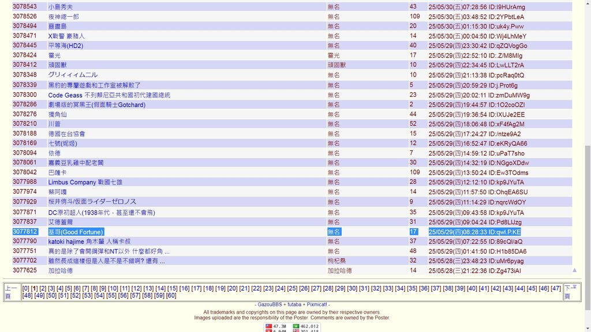
Task: Click thread number 3077812
Action: 25,232
